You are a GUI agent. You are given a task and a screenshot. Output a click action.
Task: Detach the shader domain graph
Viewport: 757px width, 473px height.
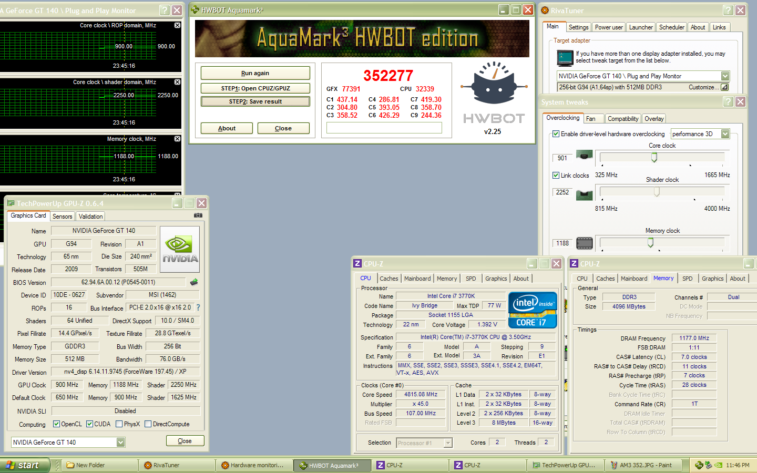pos(177,82)
